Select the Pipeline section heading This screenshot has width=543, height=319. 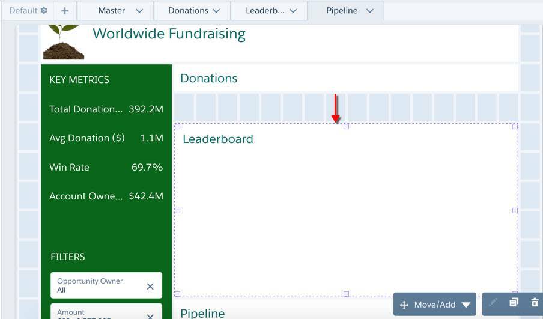click(202, 313)
